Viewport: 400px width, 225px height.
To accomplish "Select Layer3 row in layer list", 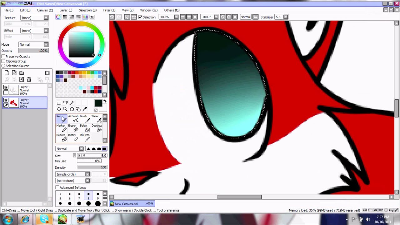I will tap(25, 90).
